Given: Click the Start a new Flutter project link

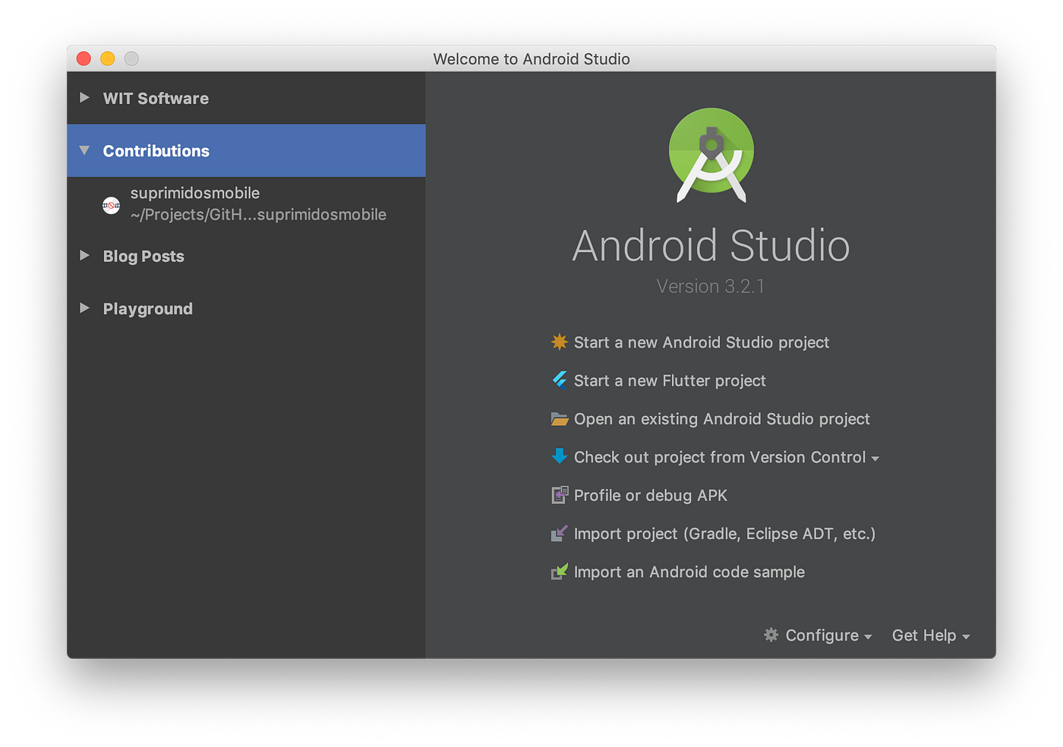Looking at the screenshot, I should pos(670,380).
